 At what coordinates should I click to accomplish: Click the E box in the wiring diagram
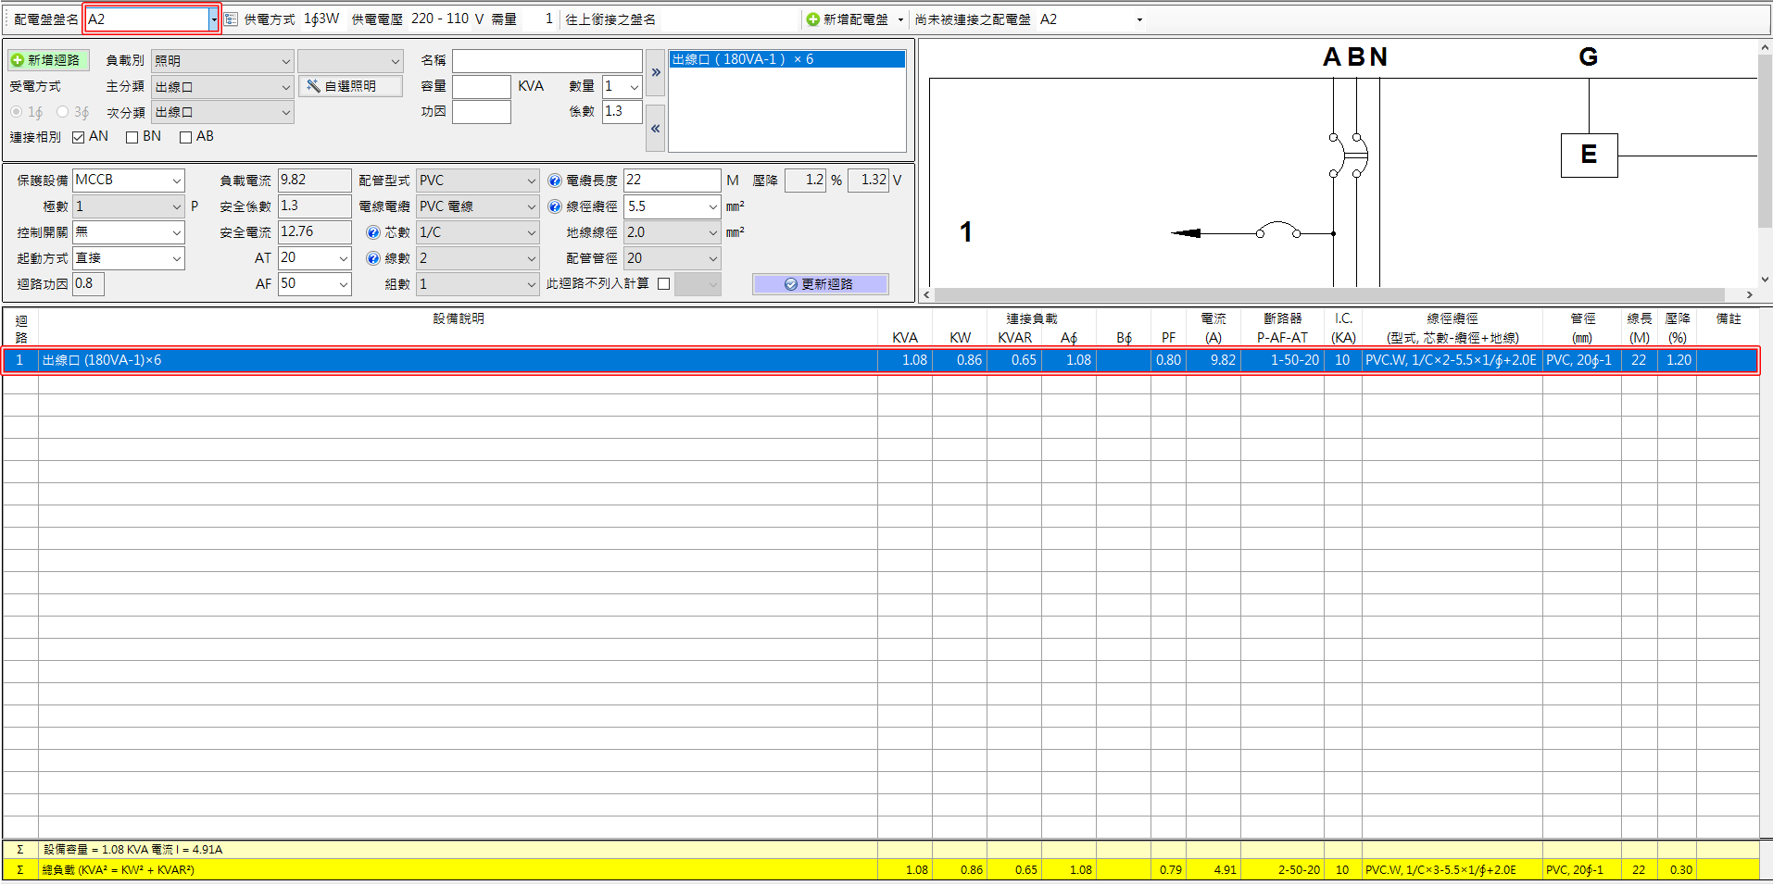coord(1589,155)
